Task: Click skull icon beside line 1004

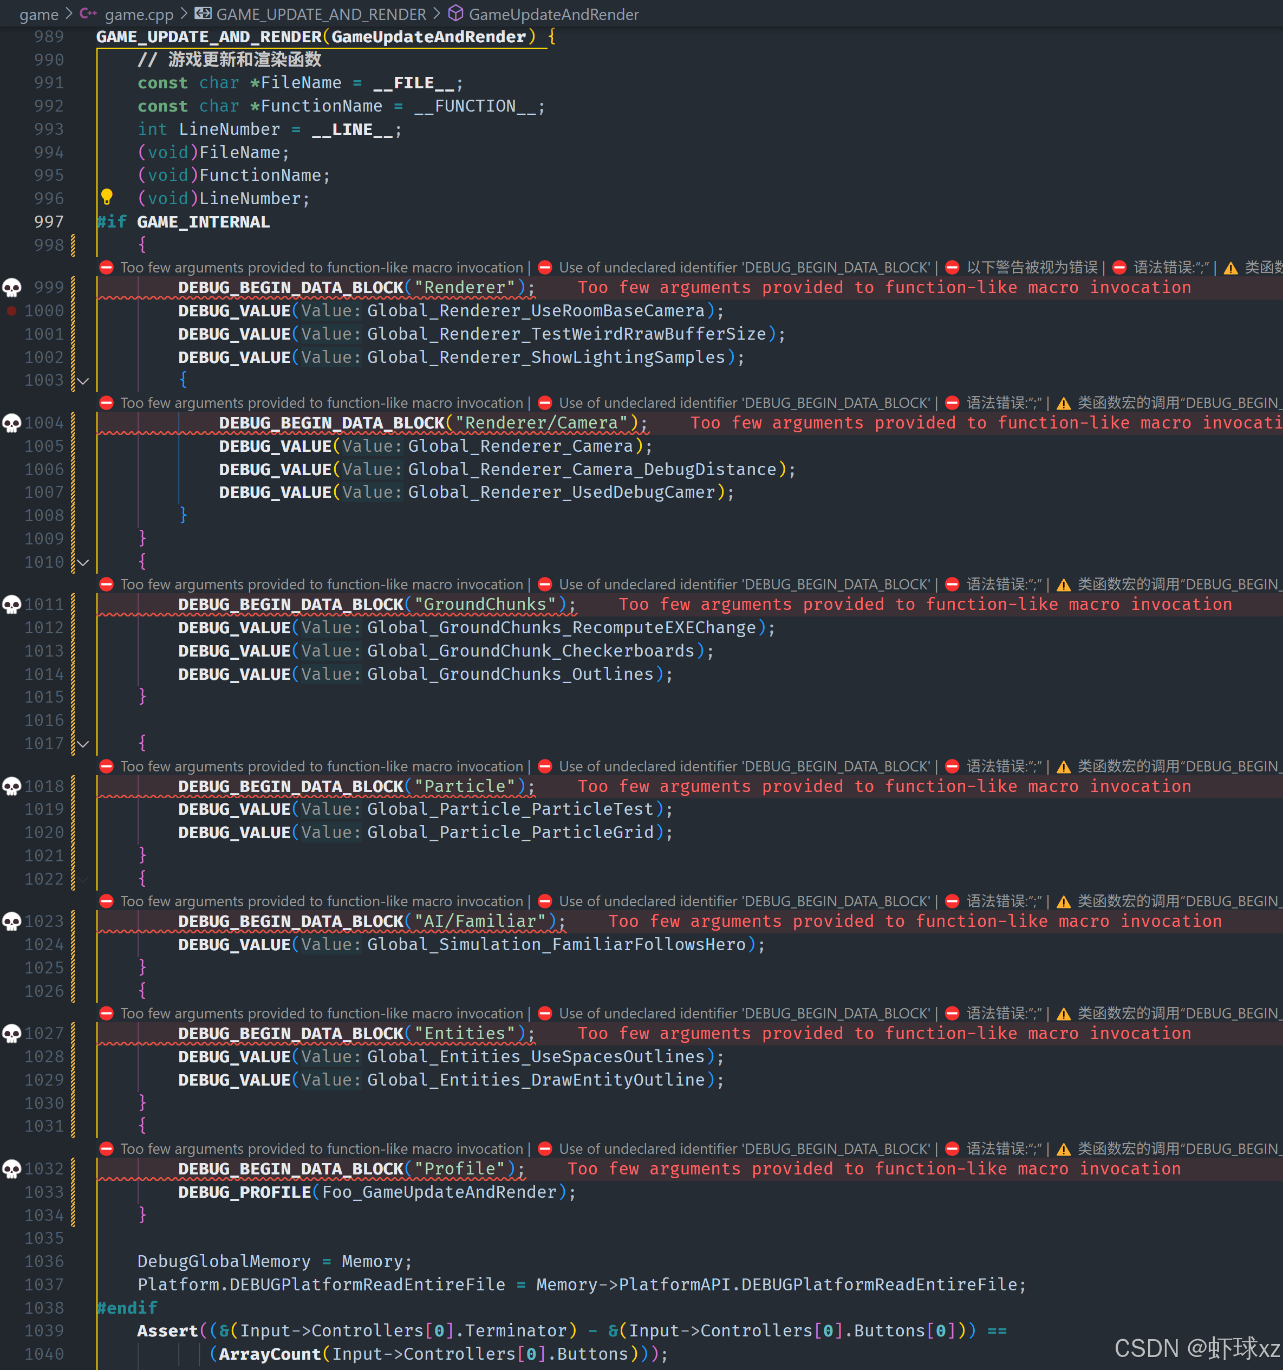Action: point(12,423)
